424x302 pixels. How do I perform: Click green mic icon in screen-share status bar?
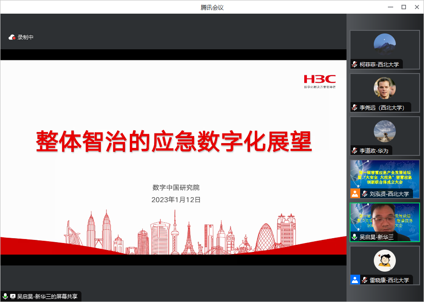click(5, 297)
